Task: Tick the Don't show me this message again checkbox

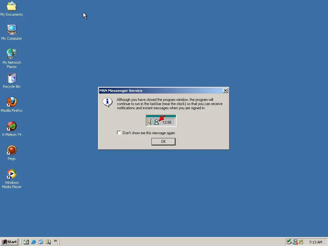Action: click(x=119, y=133)
